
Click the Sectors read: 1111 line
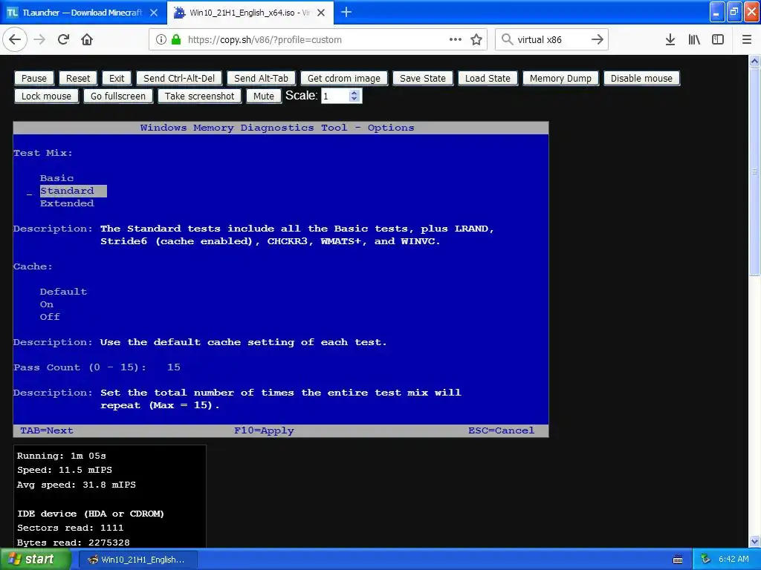(71, 528)
